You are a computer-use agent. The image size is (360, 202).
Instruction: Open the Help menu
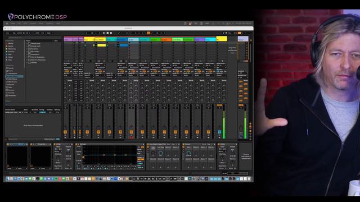click(x=58, y=24)
